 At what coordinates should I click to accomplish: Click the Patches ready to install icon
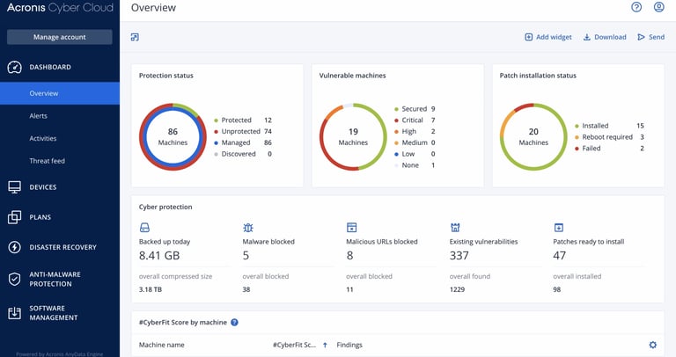pos(558,227)
